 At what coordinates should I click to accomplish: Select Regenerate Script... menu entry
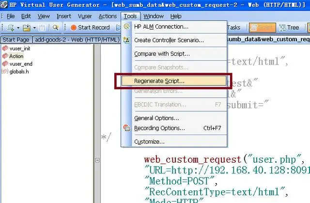[x=174, y=81]
